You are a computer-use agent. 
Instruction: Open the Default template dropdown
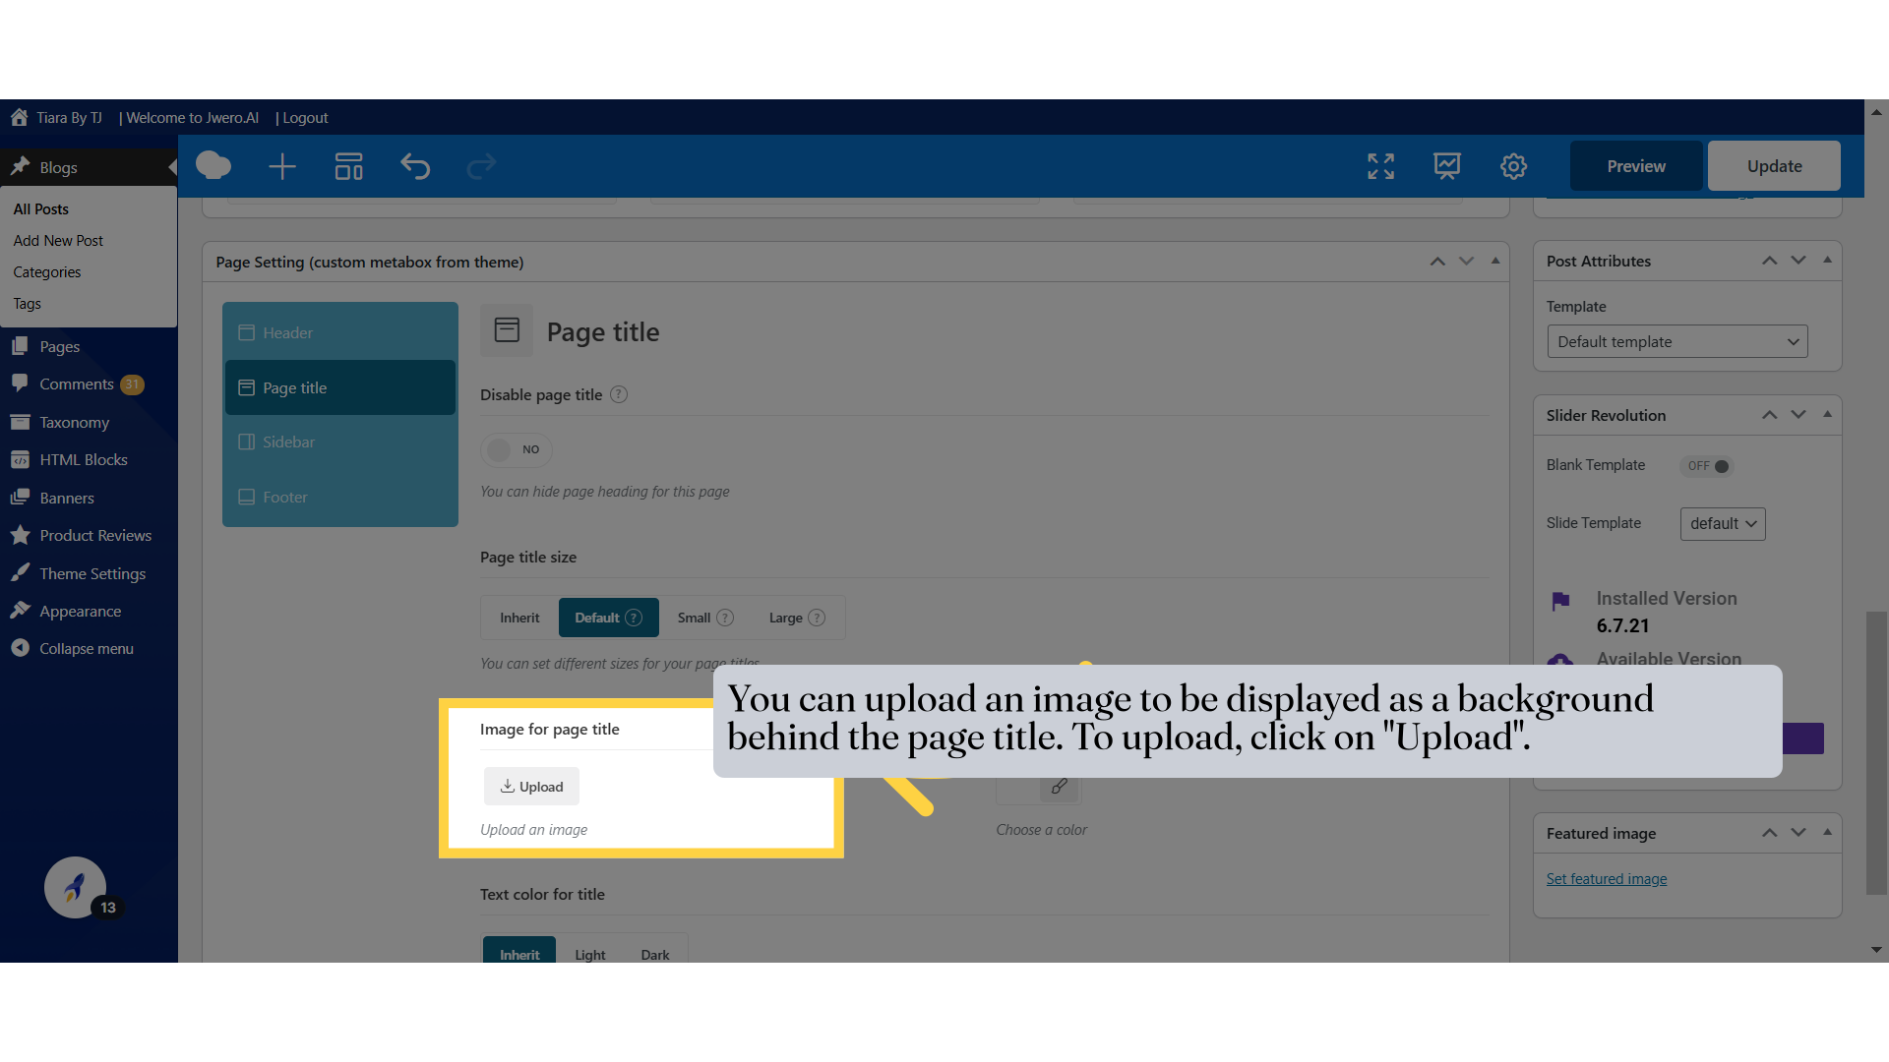(x=1676, y=341)
